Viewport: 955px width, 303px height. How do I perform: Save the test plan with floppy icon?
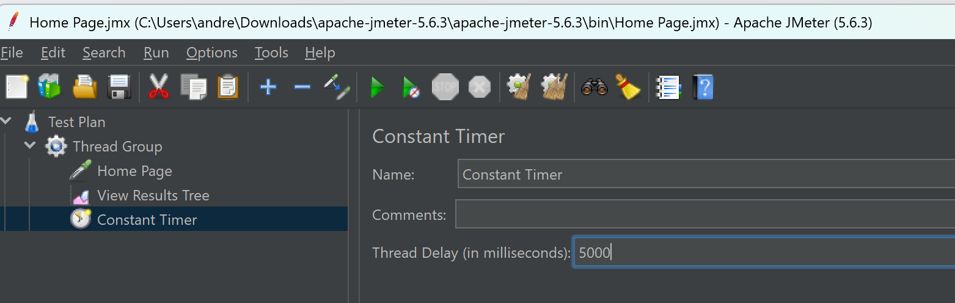coord(119,87)
